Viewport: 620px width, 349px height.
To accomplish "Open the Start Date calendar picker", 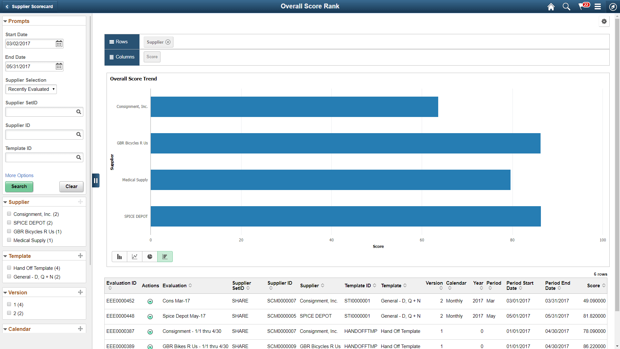I will [x=59, y=43].
